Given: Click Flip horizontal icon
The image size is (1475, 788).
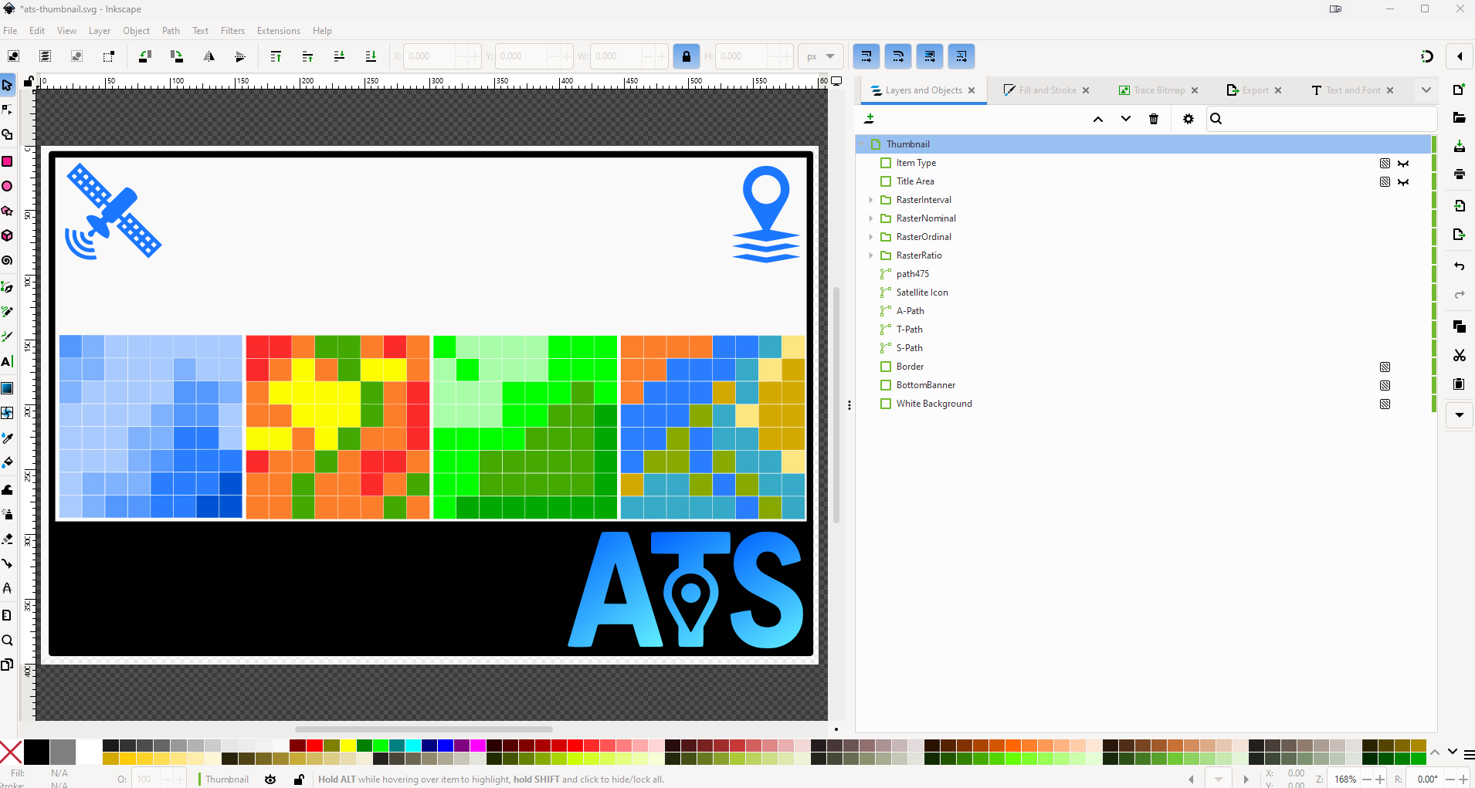Looking at the screenshot, I should pyautogui.click(x=209, y=56).
